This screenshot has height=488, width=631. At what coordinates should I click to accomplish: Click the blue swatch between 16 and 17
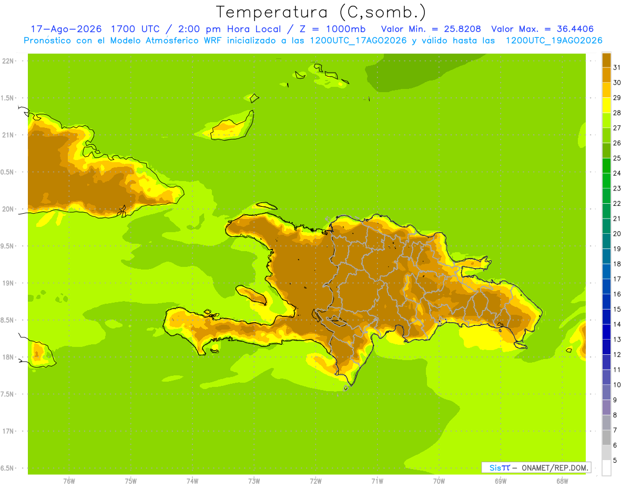coord(606,286)
